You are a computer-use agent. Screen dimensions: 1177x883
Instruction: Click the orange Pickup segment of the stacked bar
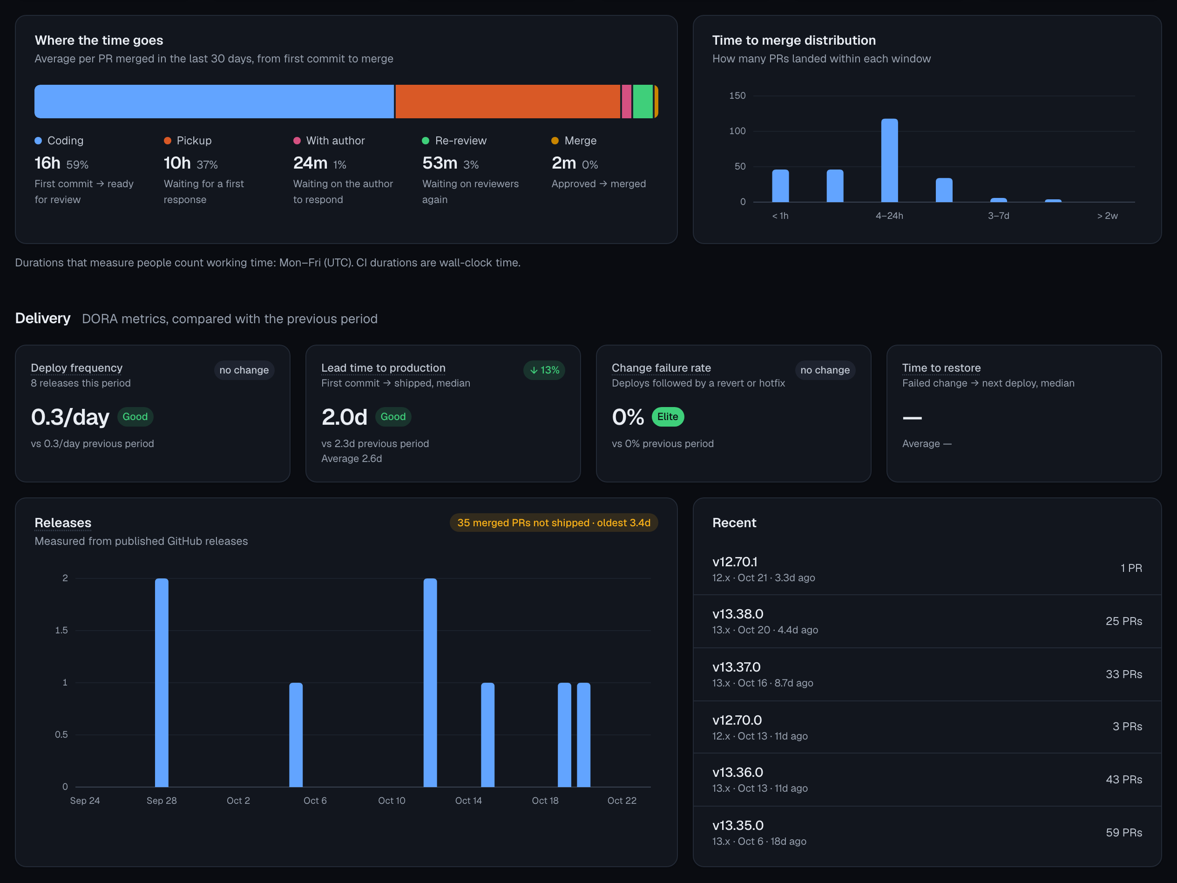507,101
